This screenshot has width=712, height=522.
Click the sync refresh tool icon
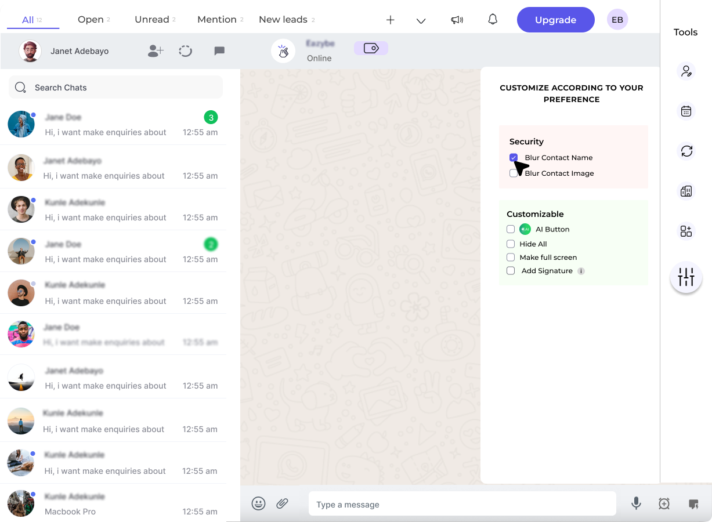(x=686, y=151)
